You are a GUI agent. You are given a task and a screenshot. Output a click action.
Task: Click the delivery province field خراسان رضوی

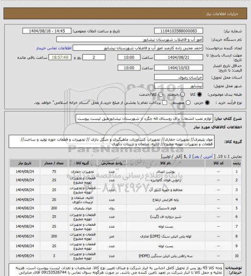(179, 77)
